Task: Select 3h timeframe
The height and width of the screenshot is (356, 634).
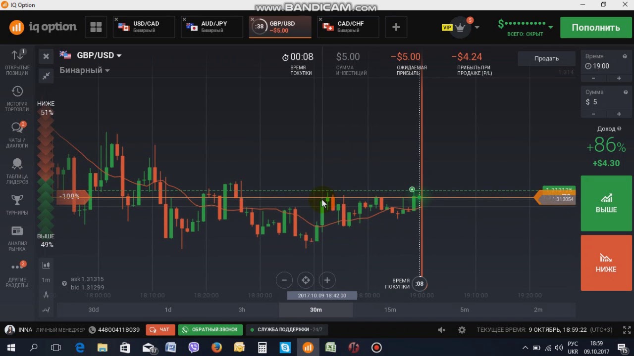Action: (242, 310)
